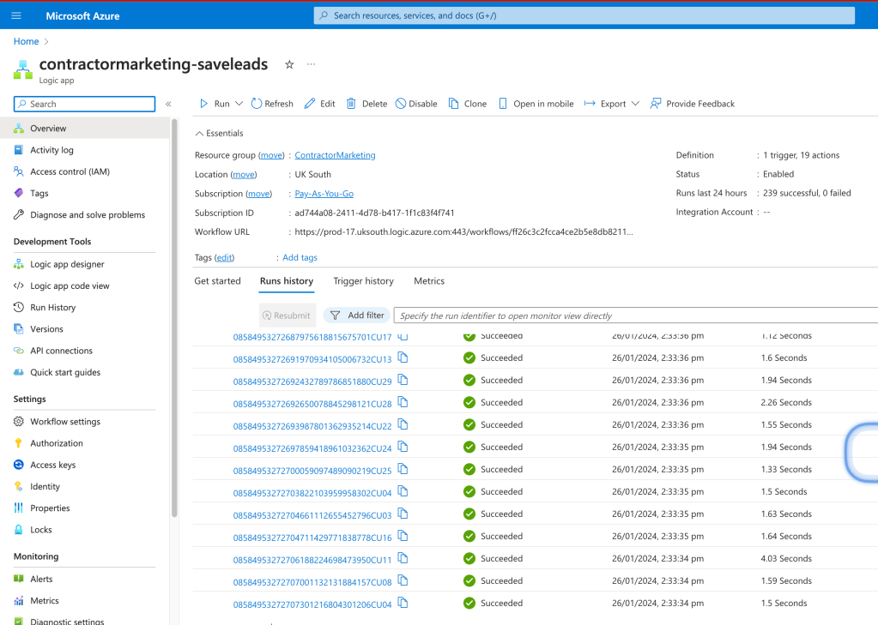
Task: Open the ellipsis menu beside the title
Action: point(312,64)
